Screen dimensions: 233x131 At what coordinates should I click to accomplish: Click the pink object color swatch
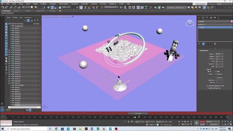pyautogui.click(x=232, y=21)
